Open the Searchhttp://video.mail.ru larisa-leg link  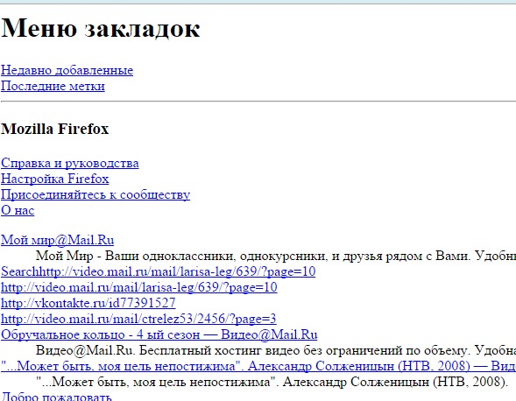pos(158,271)
